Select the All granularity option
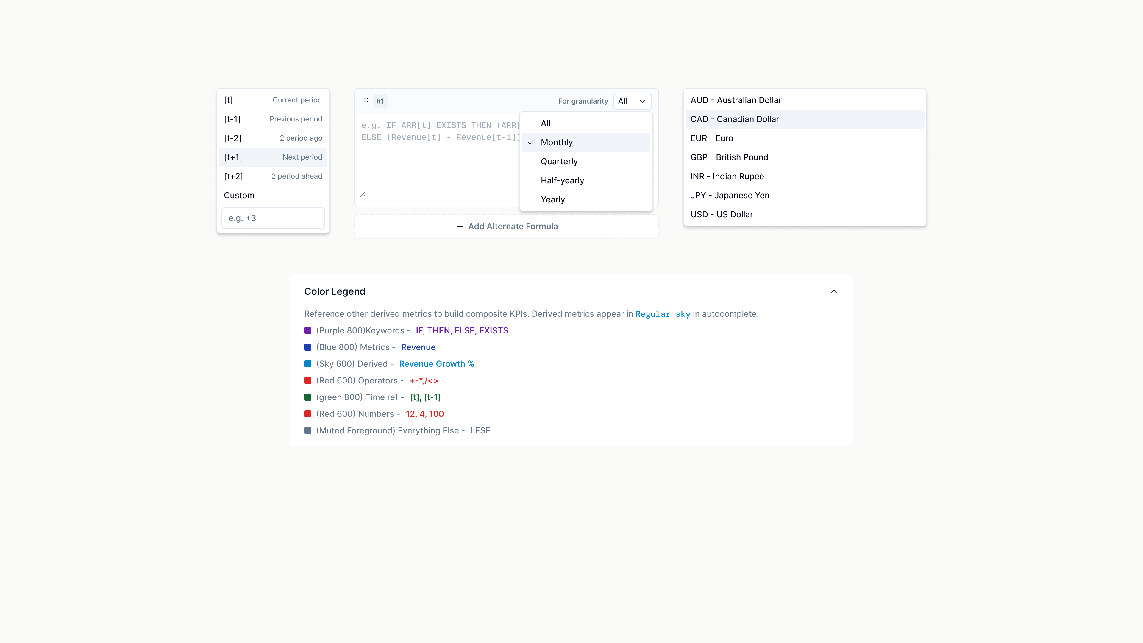 pyautogui.click(x=586, y=123)
